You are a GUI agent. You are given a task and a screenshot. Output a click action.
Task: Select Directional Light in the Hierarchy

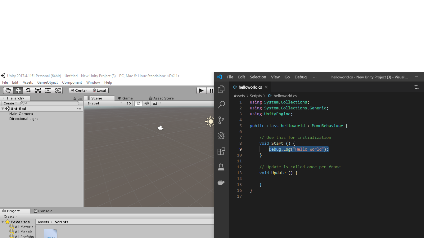[24, 119]
